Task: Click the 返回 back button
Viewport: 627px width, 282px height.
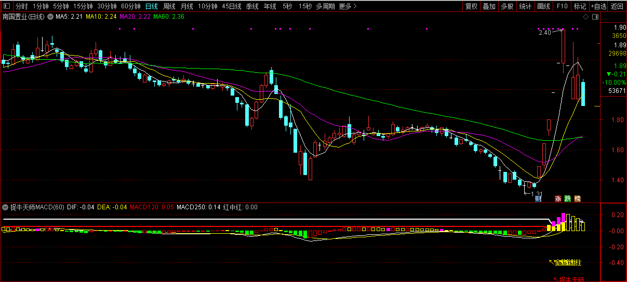Action: 617,6
